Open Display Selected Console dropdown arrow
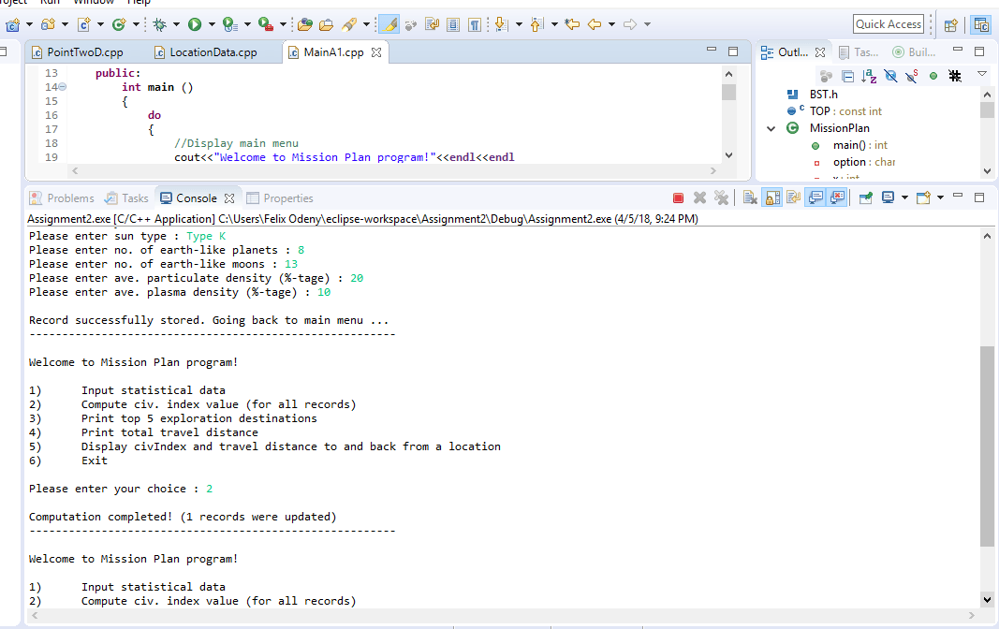 [904, 198]
